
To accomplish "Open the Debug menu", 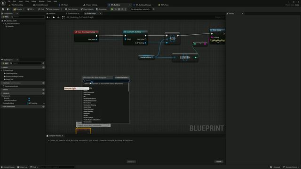I will coord(34,1).
